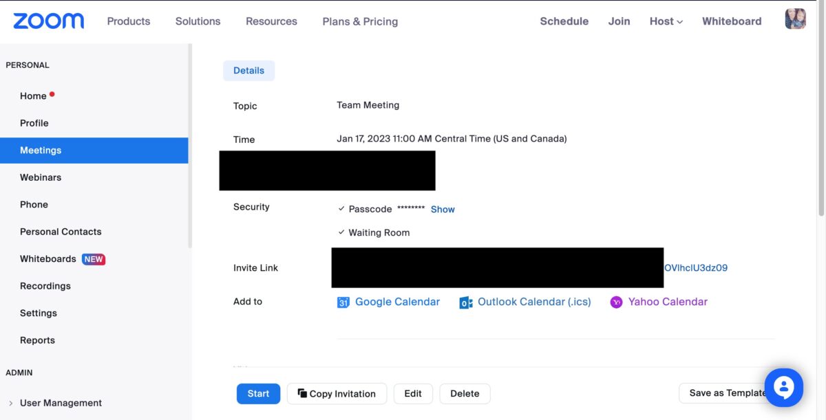
Task: Click the Topic label
Action: pyautogui.click(x=245, y=107)
